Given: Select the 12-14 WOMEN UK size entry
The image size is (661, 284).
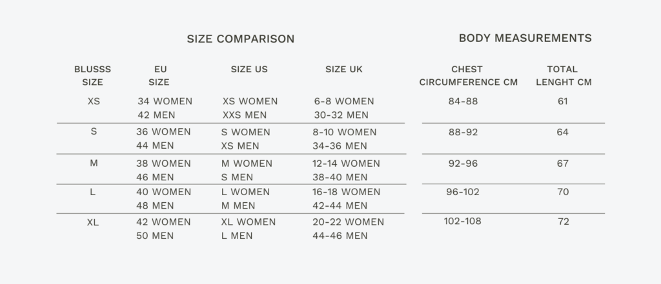Looking at the screenshot, I should click(x=347, y=164).
